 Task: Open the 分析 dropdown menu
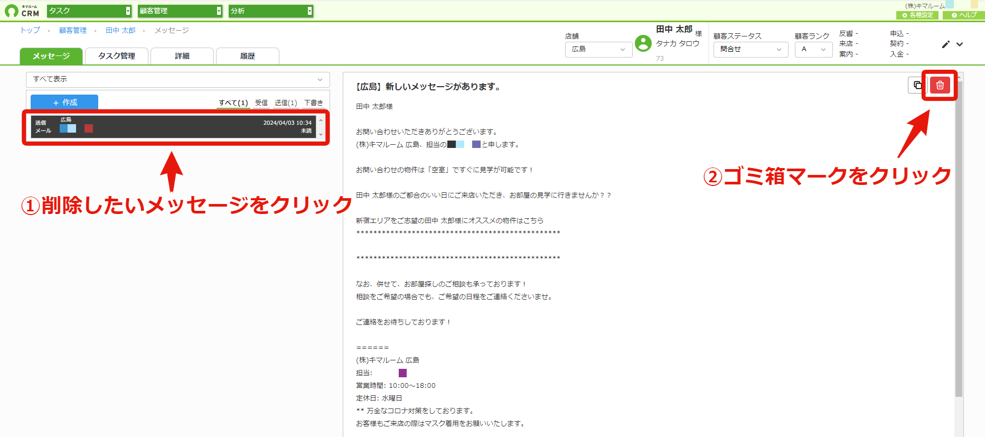pyautogui.click(x=271, y=11)
